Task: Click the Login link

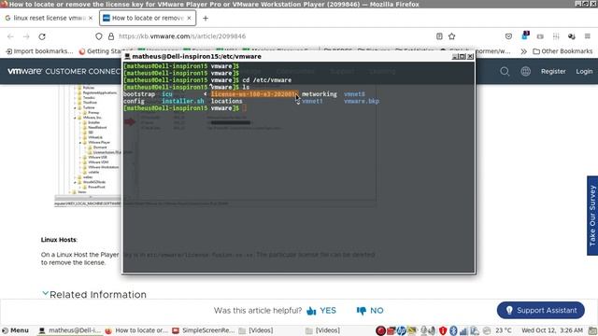Action: pos(584,71)
